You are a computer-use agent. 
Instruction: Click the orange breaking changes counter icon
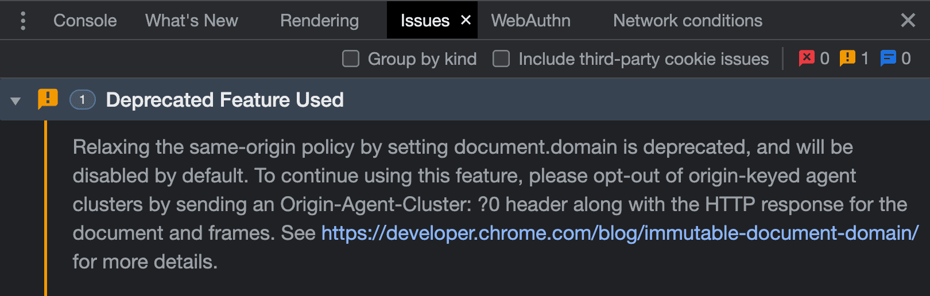[x=847, y=58]
